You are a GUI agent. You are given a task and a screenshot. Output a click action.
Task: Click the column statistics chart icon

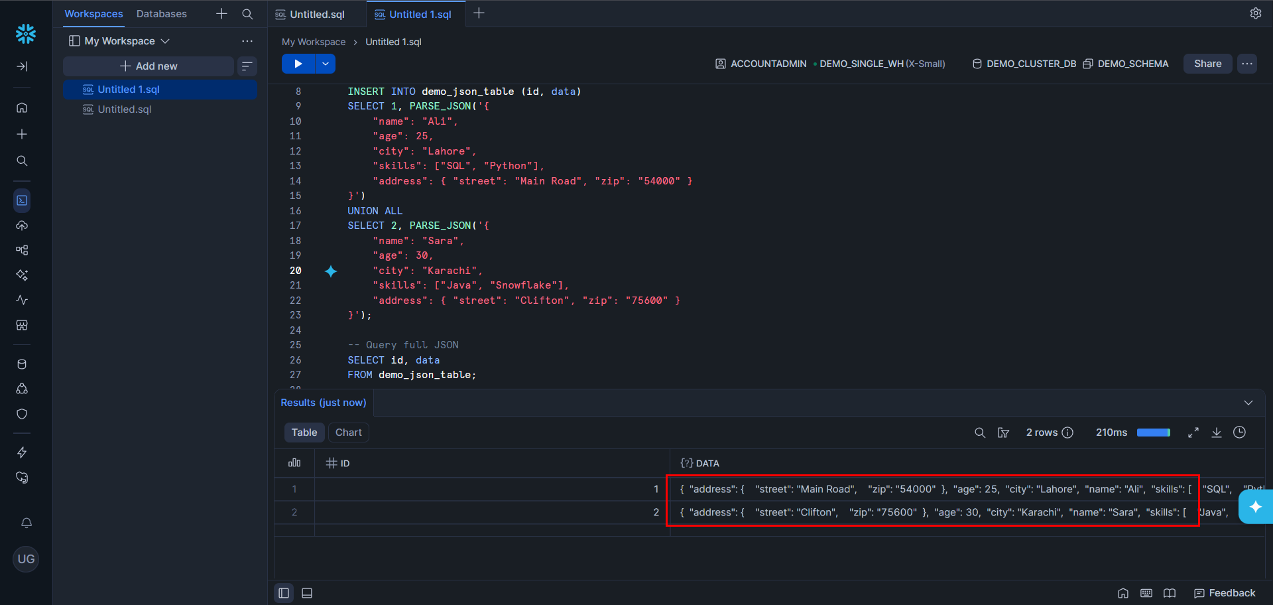(x=294, y=463)
